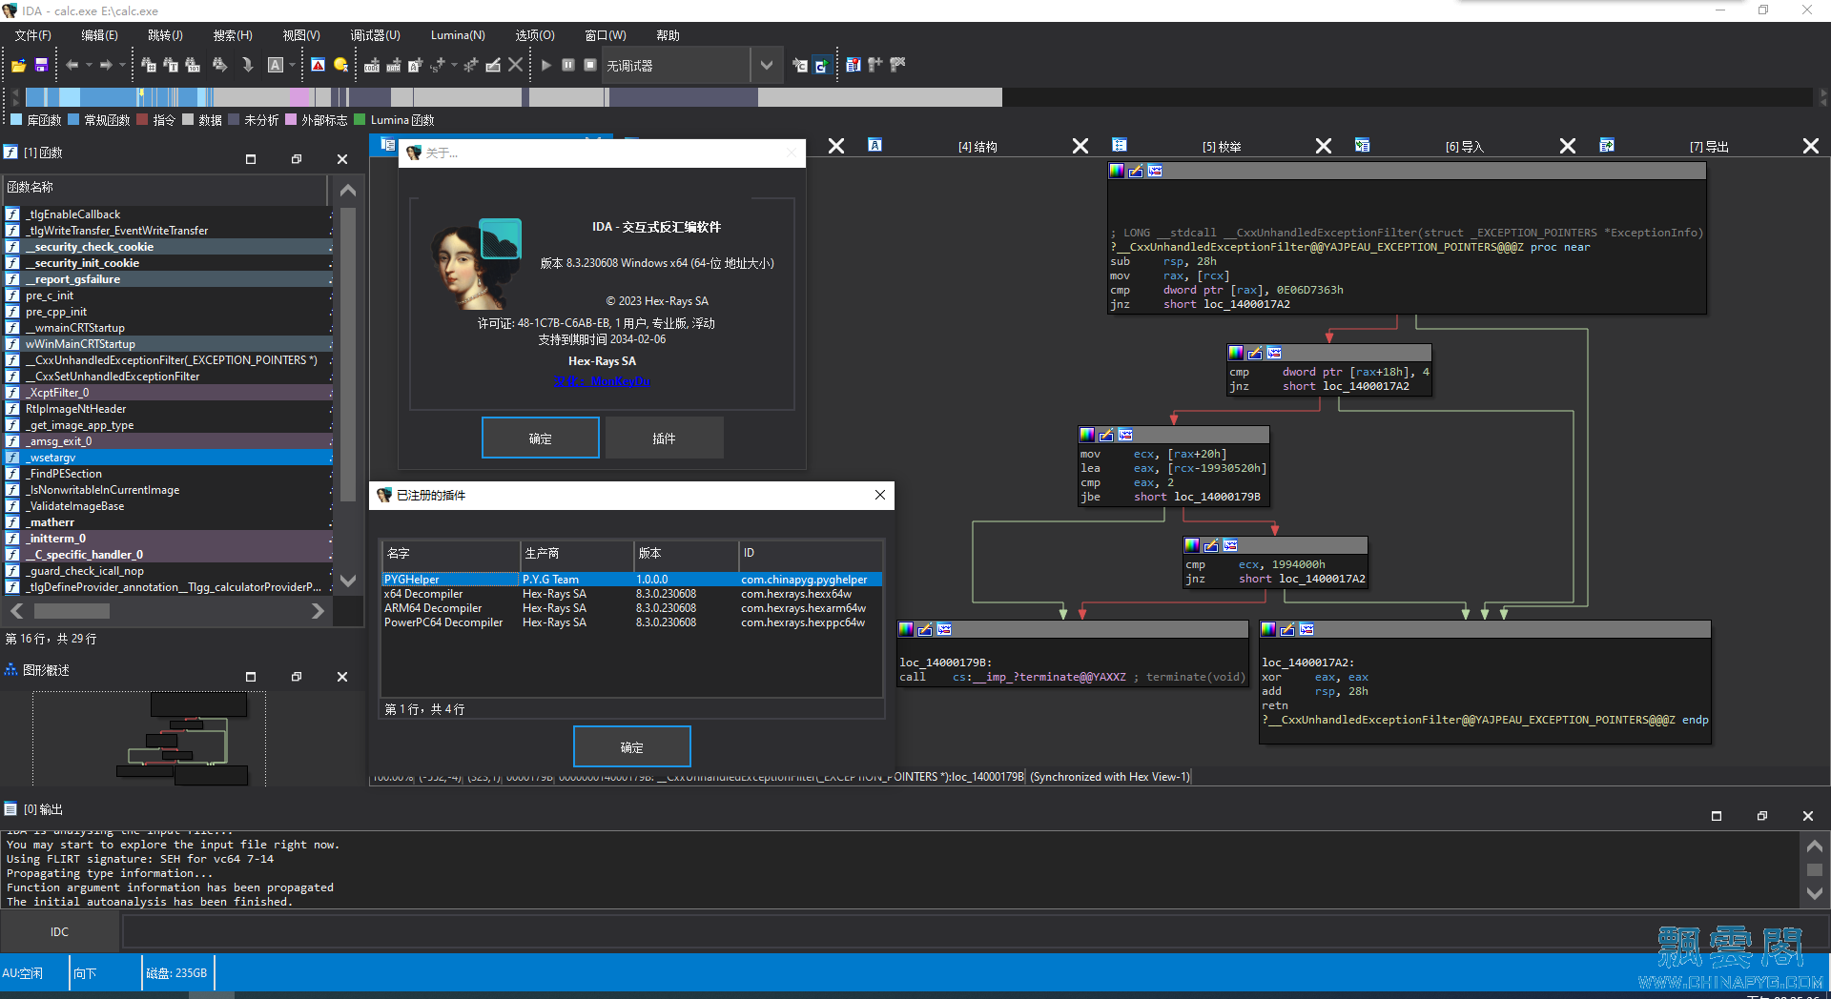This screenshot has width=1831, height=999.
Task: Start the process with the play icon
Action: [x=546, y=65]
